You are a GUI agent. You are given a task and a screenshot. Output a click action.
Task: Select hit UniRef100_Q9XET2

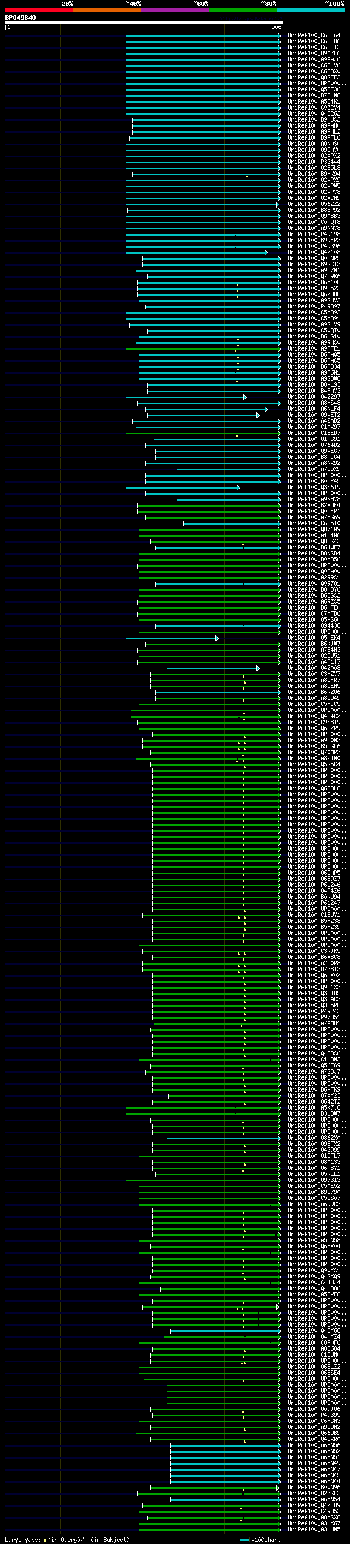click(x=314, y=415)
